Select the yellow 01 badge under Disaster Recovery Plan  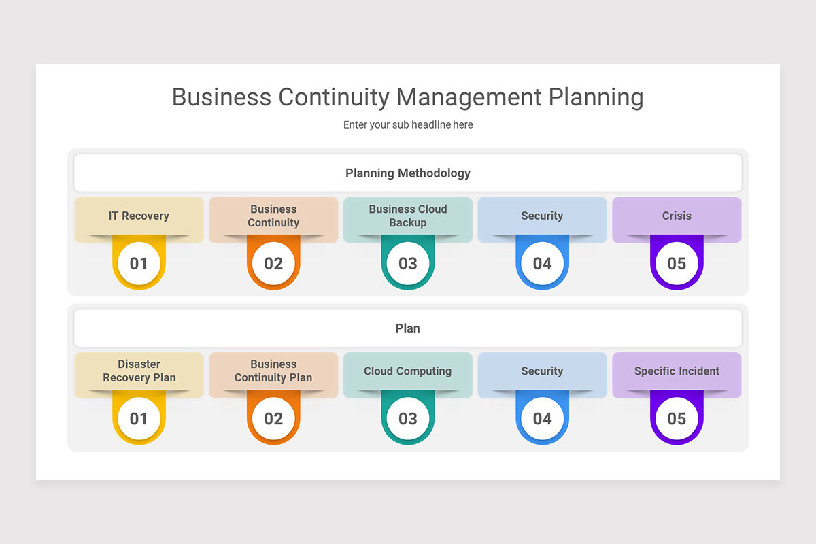tap(139, 418)
